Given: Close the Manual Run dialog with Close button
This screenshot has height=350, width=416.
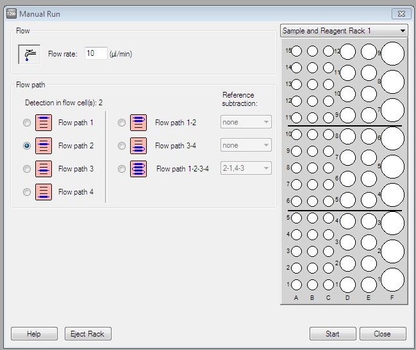Looking at the screenshot, I should coord(383,334).
